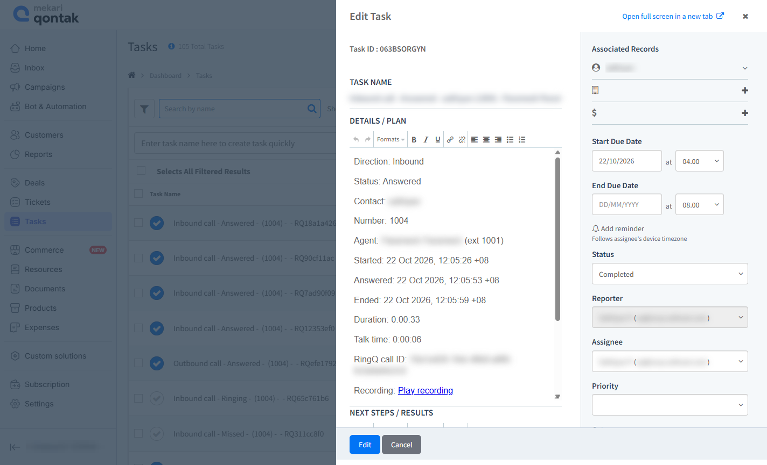
Task: Center align text in the Details editor
Action: point(486,140)
